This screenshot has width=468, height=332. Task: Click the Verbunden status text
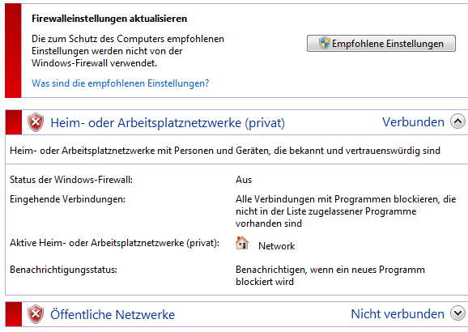(413, 122)
